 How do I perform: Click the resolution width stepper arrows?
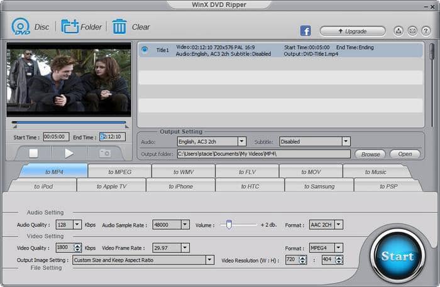tap(302, 260)
